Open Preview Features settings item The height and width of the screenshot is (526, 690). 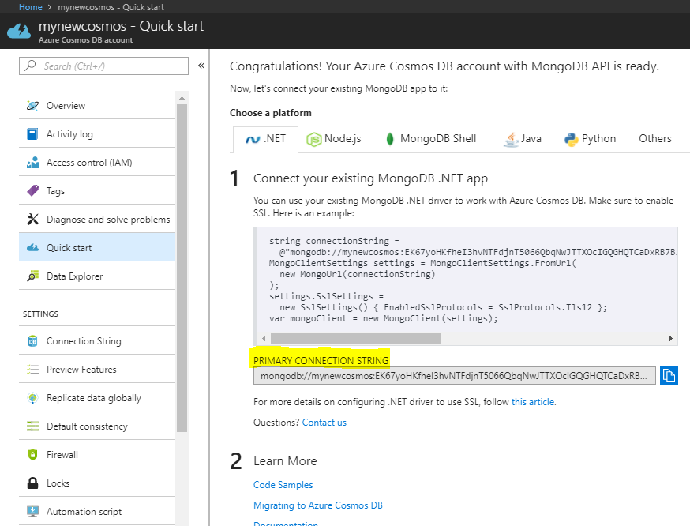click(x=97, y=370)
